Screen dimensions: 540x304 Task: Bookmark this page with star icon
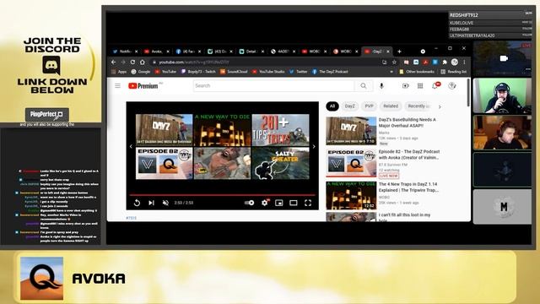pos(394,62)
